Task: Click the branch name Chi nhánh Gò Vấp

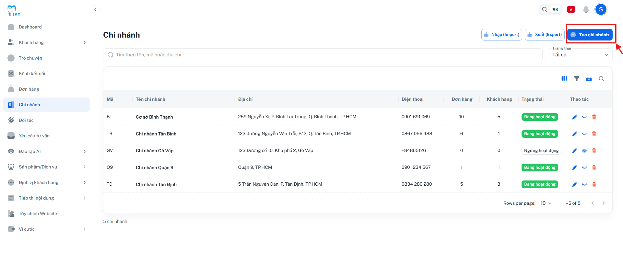Action: (155, 151)
